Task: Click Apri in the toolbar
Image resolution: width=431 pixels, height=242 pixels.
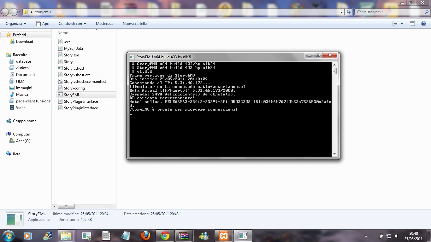Action: [43, 24]
